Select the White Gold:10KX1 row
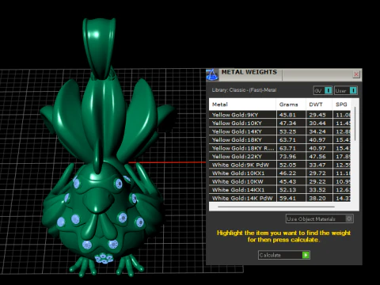 click(280, 173)
